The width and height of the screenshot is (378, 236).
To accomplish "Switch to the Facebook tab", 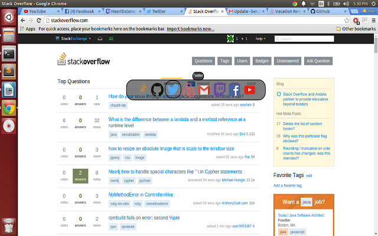I will pos(82,11).
